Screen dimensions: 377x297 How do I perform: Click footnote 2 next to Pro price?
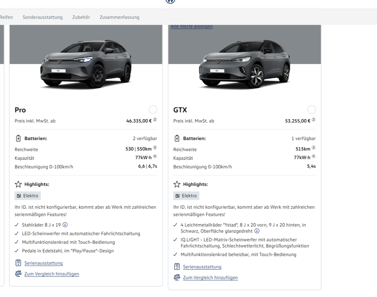155,120
